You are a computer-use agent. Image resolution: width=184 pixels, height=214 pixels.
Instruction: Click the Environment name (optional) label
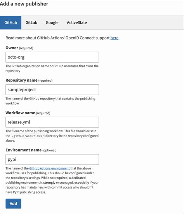click(x=31, y=150)
